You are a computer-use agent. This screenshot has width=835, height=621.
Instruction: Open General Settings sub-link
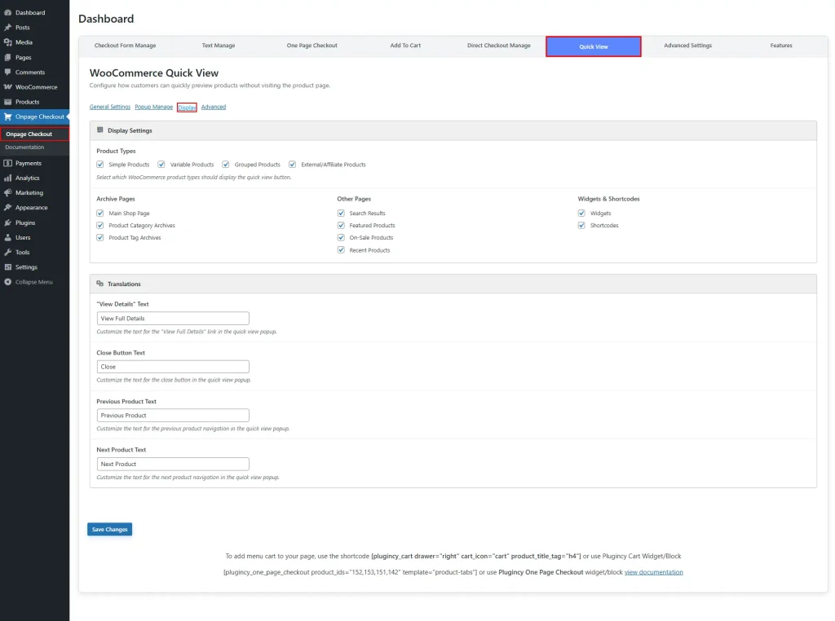[110, 107]
